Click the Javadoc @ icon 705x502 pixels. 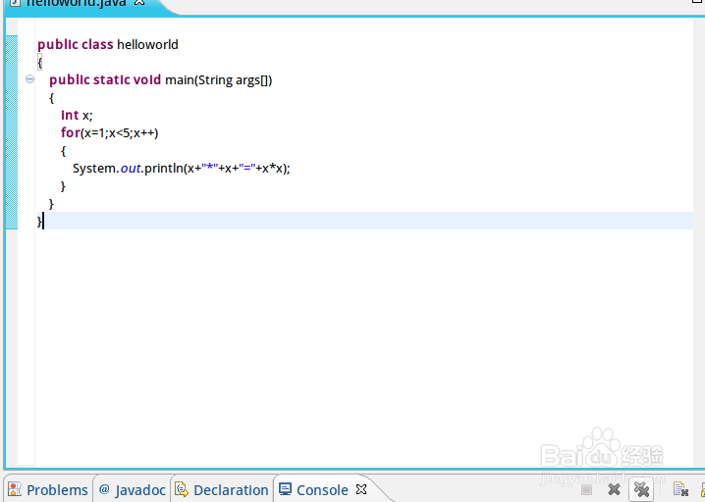click(x=104, y=489)
